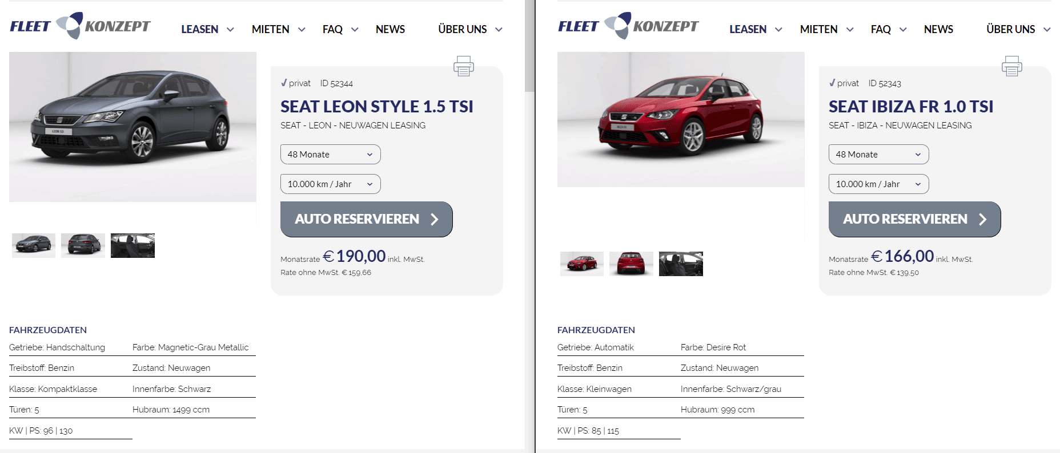Open ÜBER UNS menu in right page
The width and height of the screenshot is (1060, 453).
[x=1011, y=29]
